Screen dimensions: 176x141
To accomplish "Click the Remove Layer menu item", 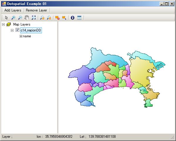I will [x=36, y=10].
